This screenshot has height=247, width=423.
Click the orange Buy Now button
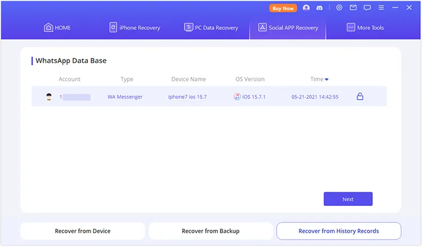(283, 8)
